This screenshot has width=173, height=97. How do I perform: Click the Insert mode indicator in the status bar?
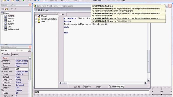click(x=99, y=87)
